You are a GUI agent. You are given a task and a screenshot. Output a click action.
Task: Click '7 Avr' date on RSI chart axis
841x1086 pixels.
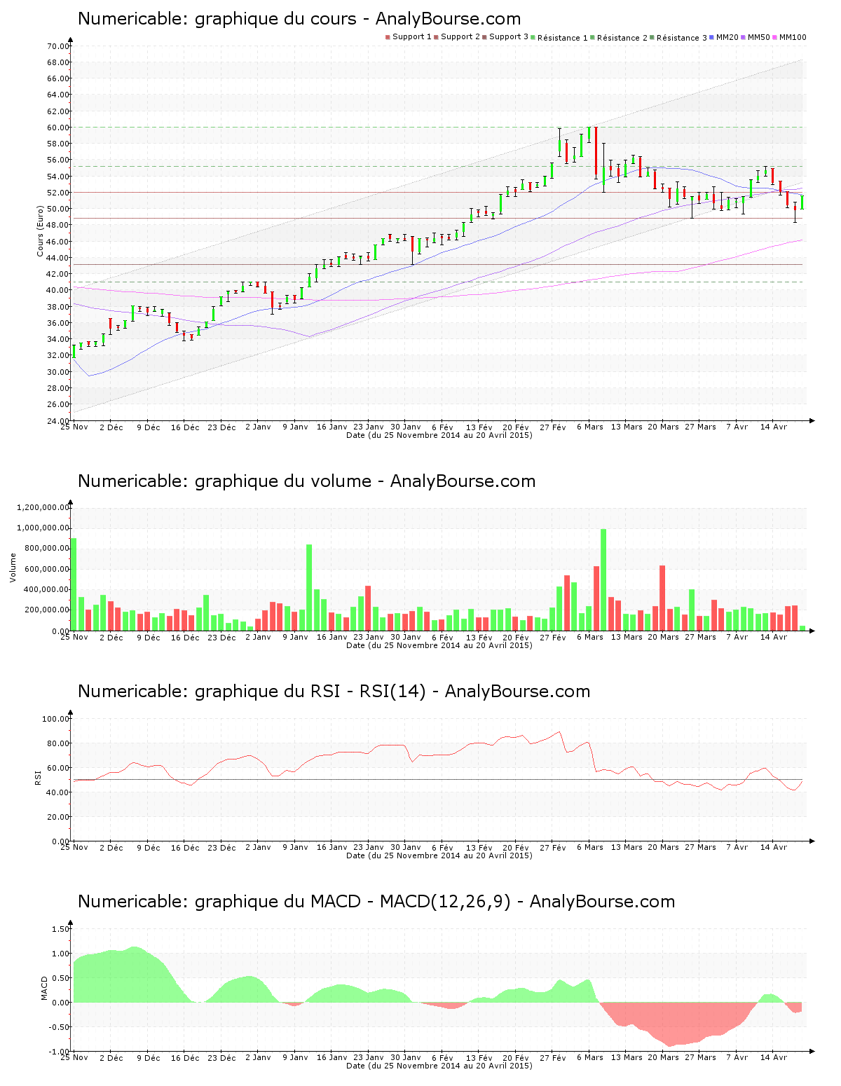pos(737,847)
